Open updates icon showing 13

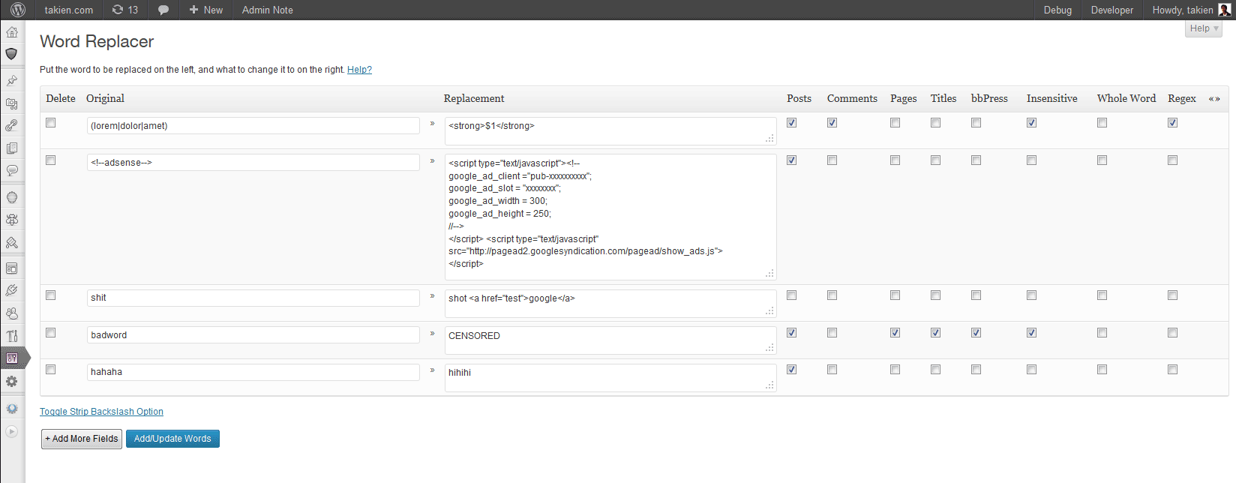[125, 10]
